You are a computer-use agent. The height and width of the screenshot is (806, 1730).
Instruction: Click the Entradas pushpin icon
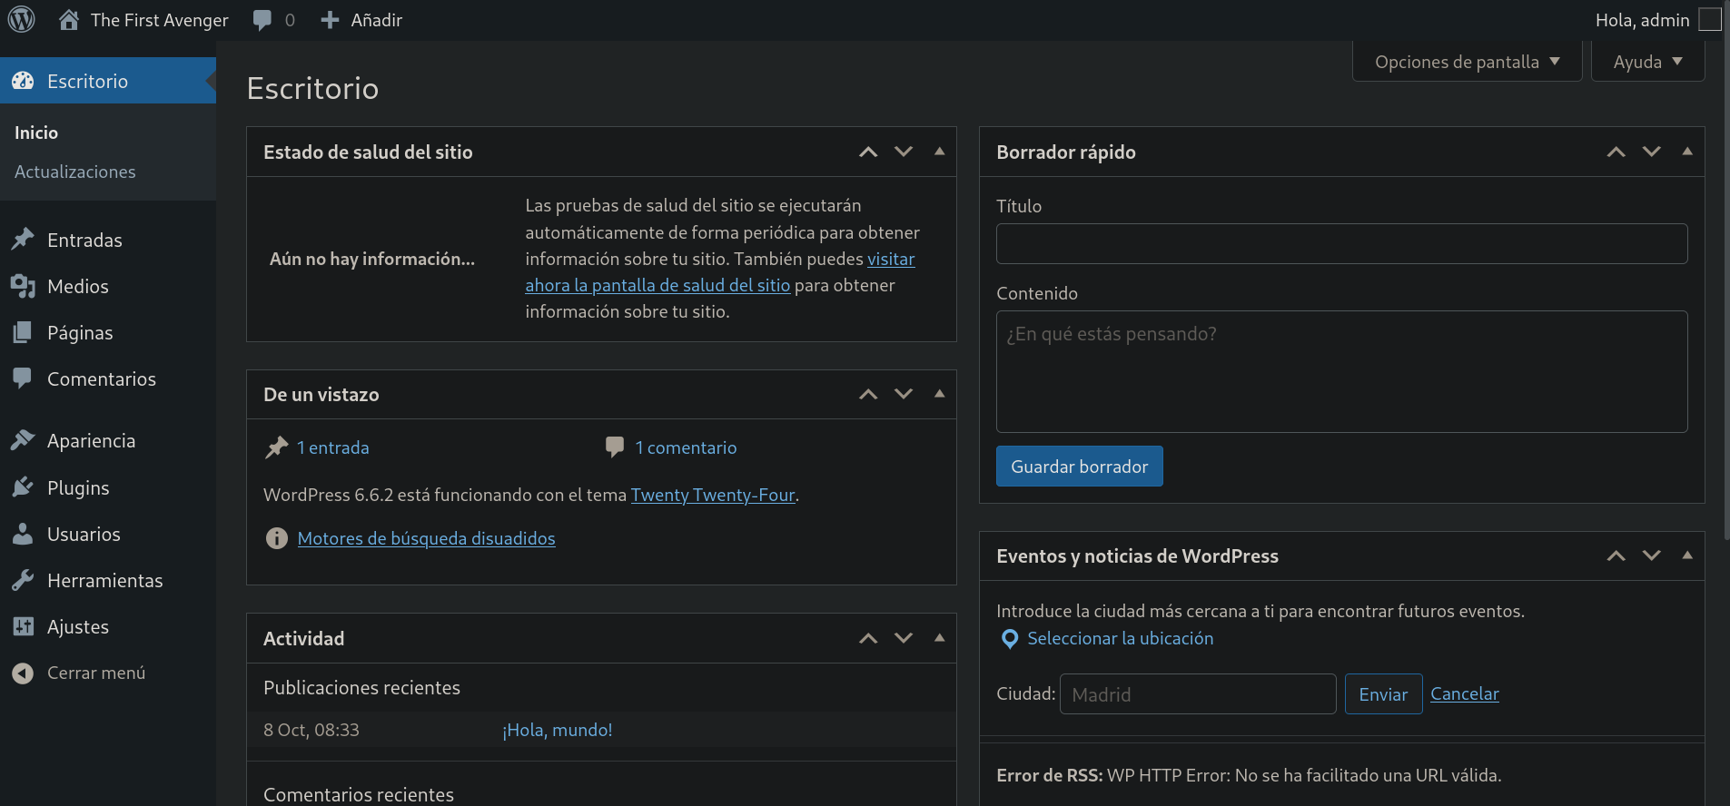23,240
